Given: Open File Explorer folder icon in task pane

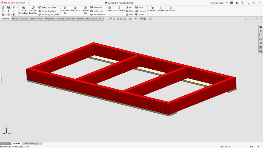Looking at the screenshot, I should (261, 35).
